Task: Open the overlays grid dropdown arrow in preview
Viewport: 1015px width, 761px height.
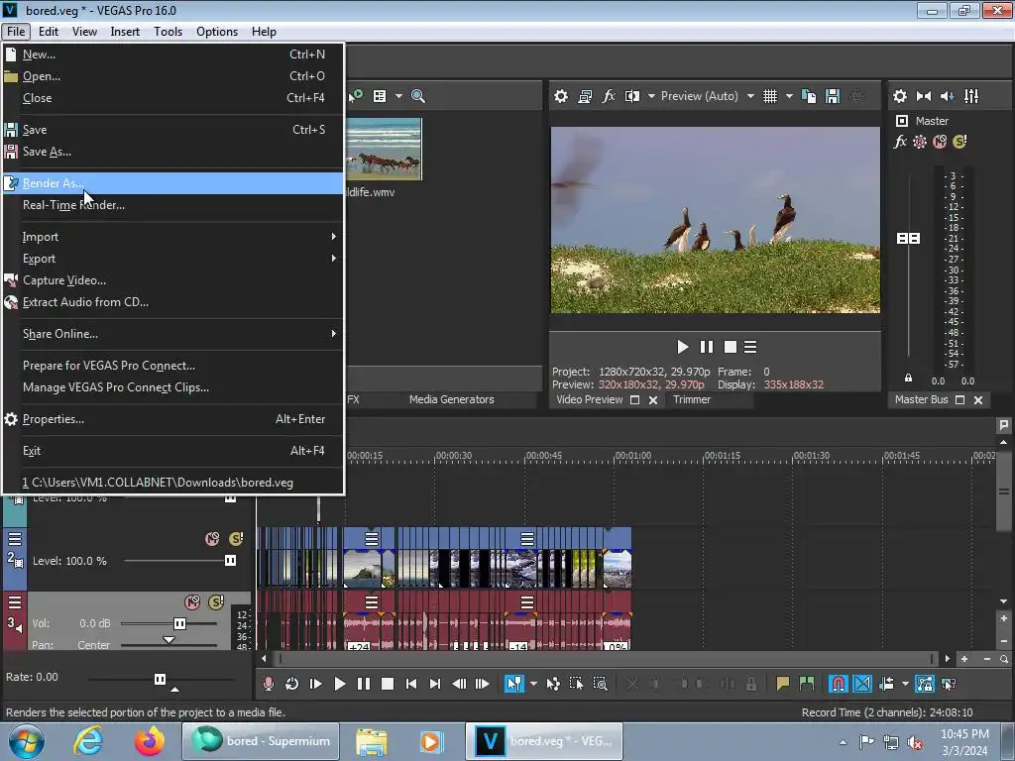Action: 789,96
